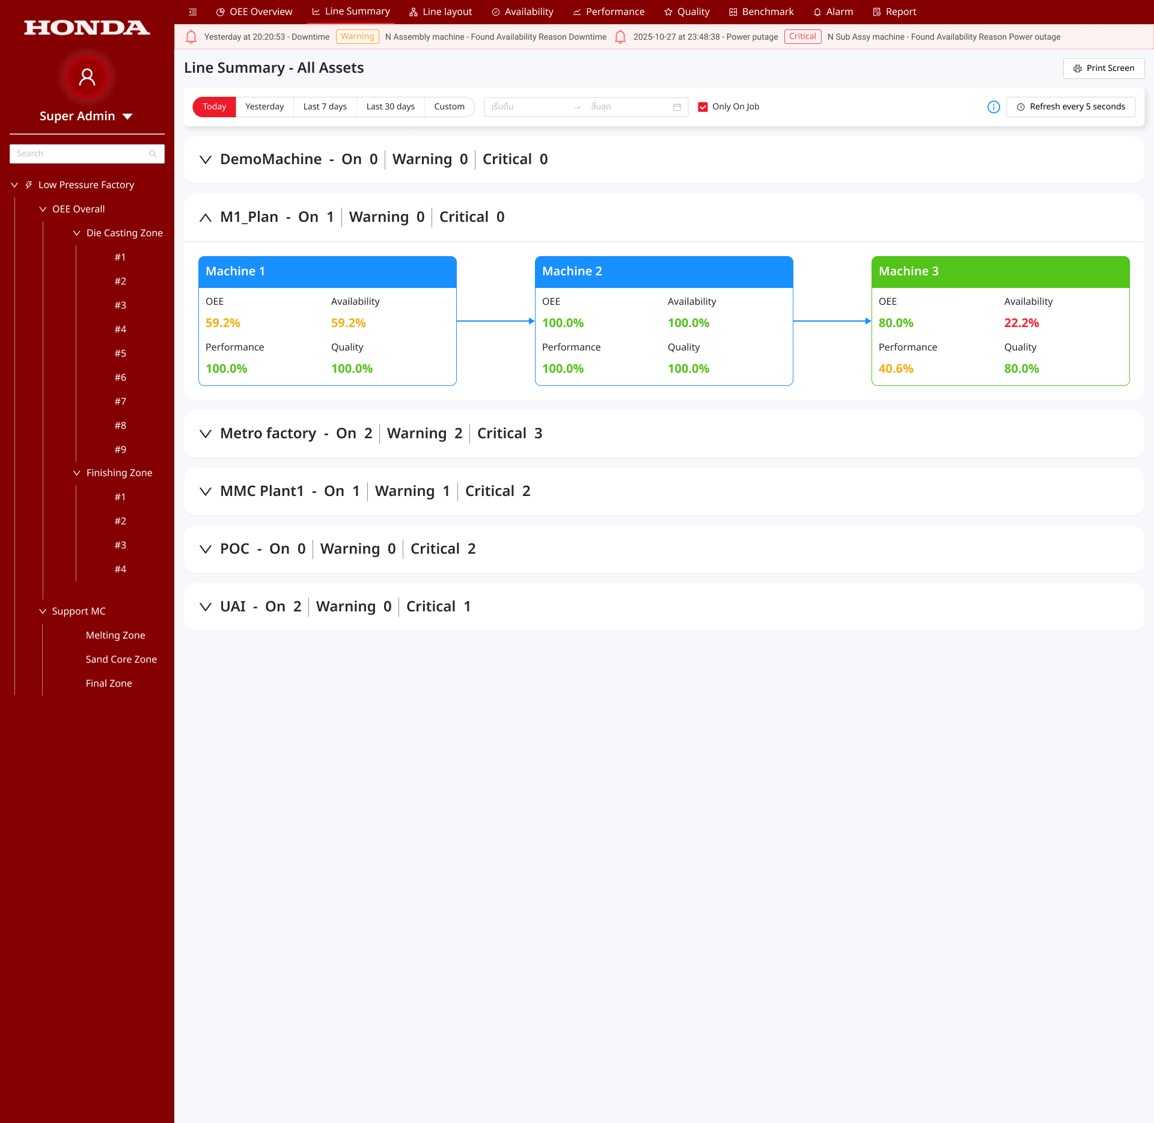Click the Honda logo
1154x1123 pixels.
coord(87,28)
